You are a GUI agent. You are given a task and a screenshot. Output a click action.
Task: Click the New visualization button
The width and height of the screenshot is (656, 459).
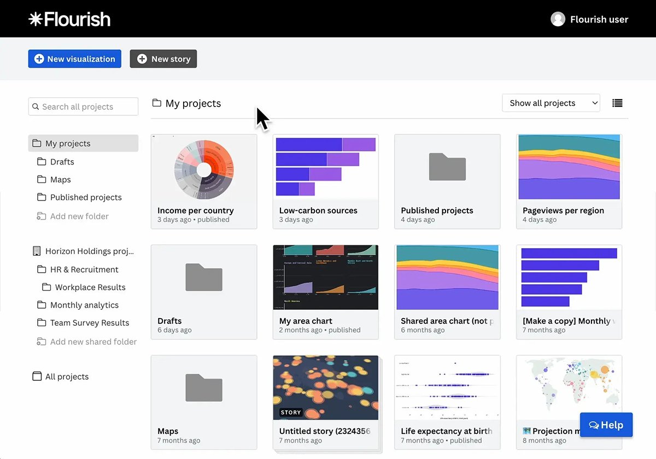(x=75, y=59)
